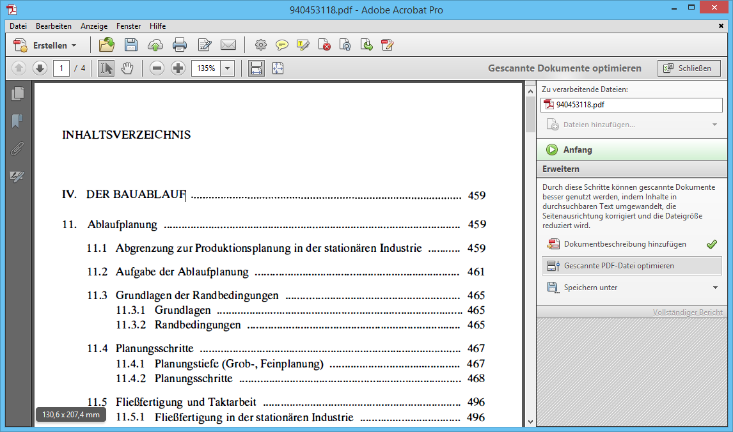Click the Open file folder icon

coord(106,45)
